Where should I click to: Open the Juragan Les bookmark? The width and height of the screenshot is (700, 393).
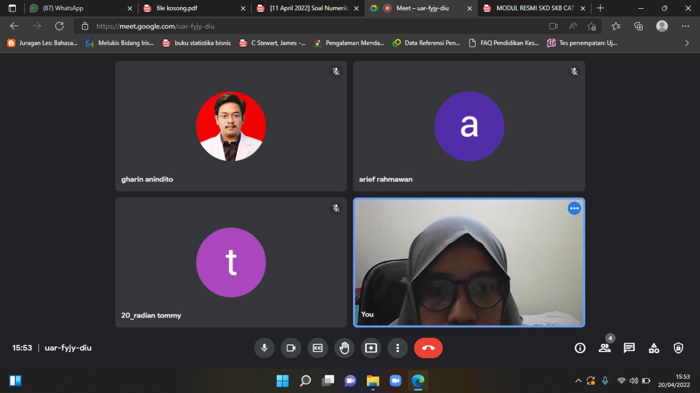(x=43, y=43)
